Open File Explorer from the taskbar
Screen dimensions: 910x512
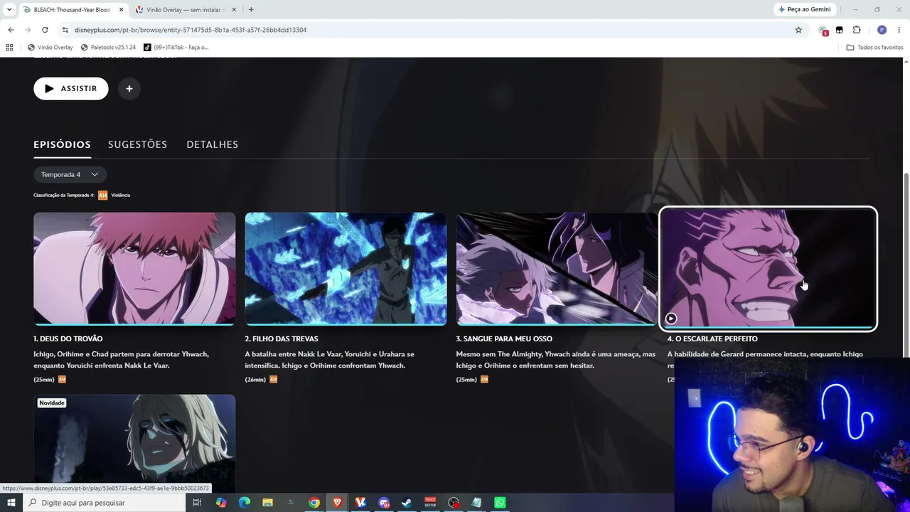[267, 503]
